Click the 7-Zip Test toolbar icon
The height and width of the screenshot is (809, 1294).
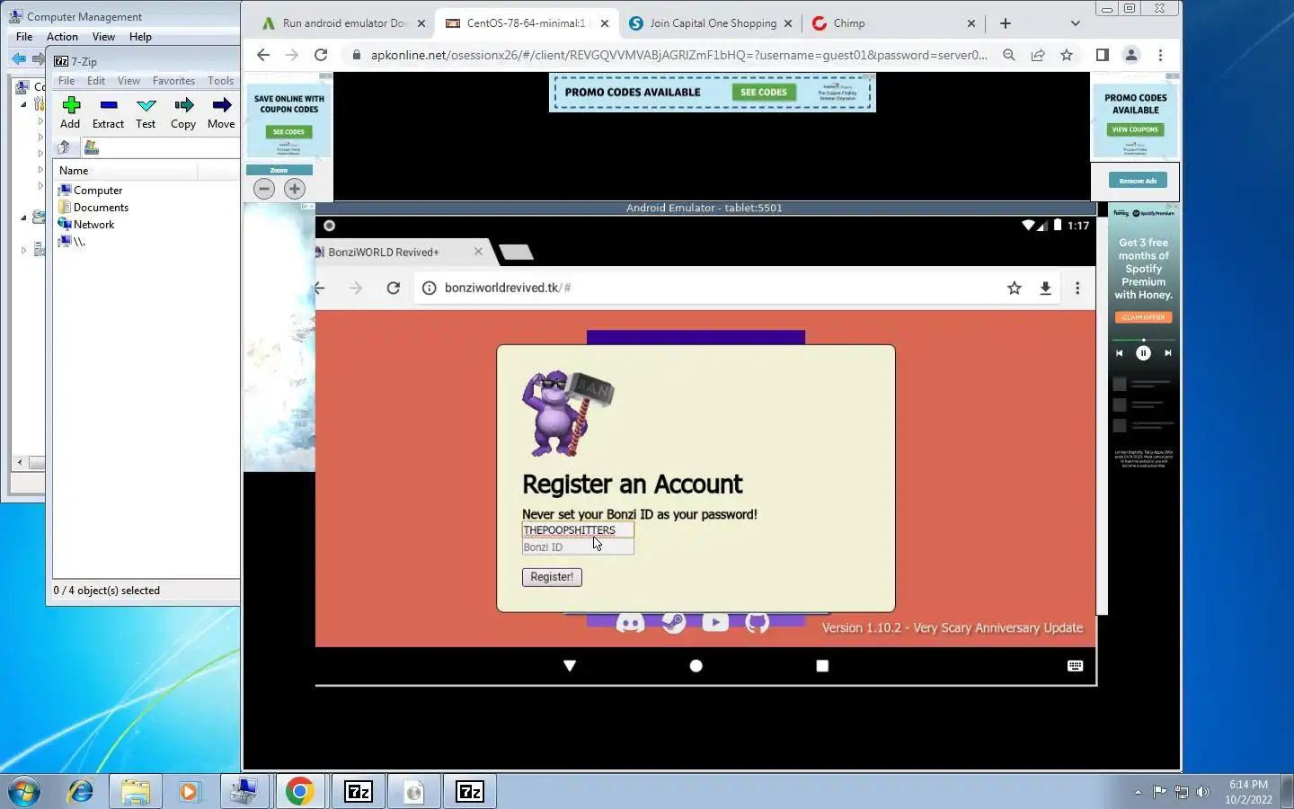tap(146, 106)
